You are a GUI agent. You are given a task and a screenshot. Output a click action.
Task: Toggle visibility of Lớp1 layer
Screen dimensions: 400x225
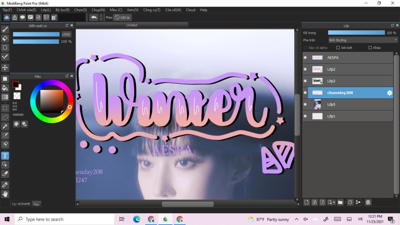pos(305,116)
